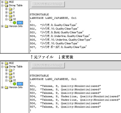Click line 503 Bold entry in top script editor
The height and width of the screenshot is (113, 121).
click(x=57, y=32)
